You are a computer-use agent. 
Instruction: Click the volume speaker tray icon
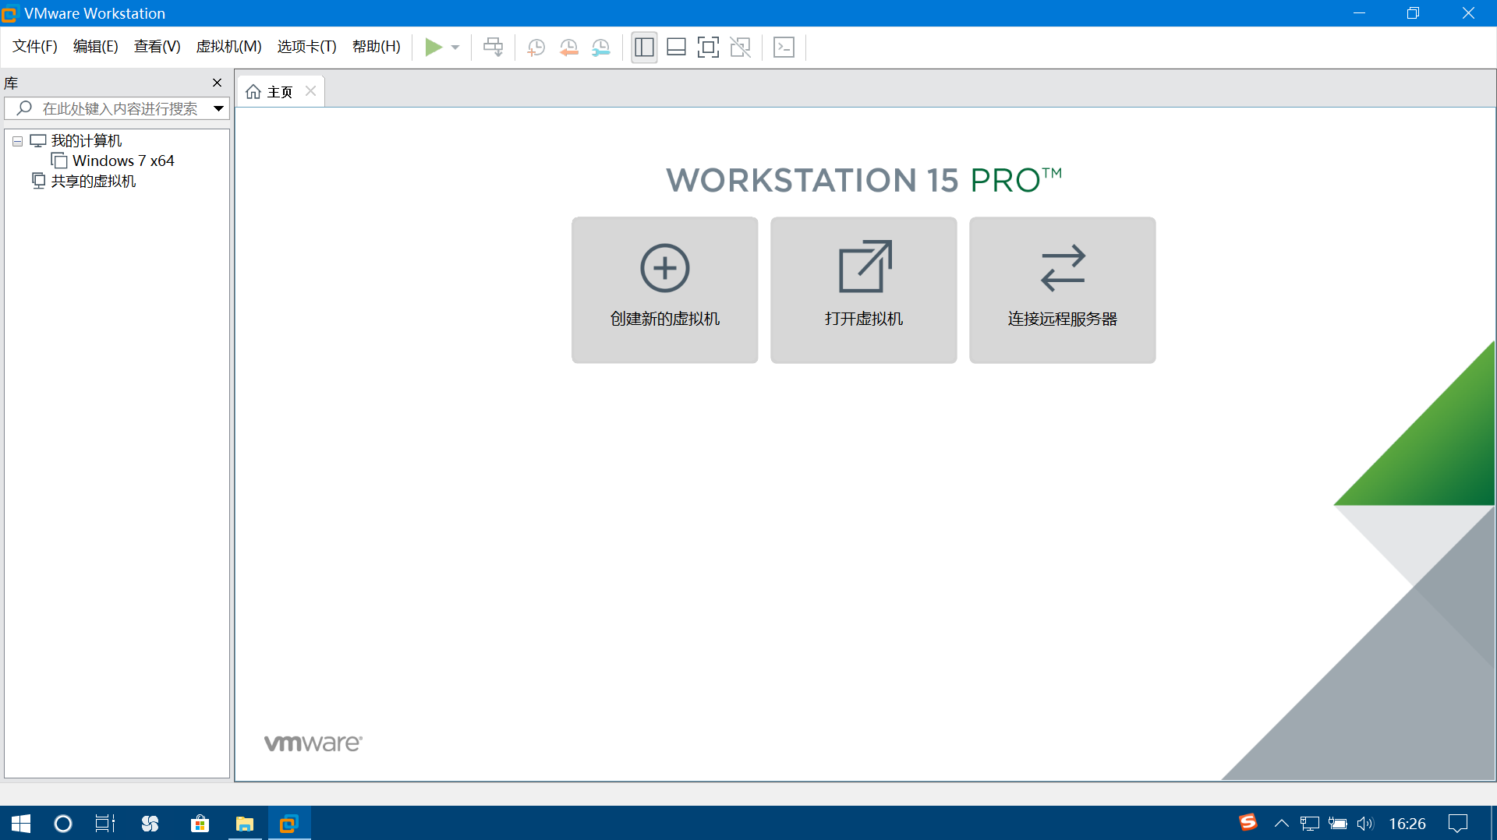click(x=1365, y=824)
